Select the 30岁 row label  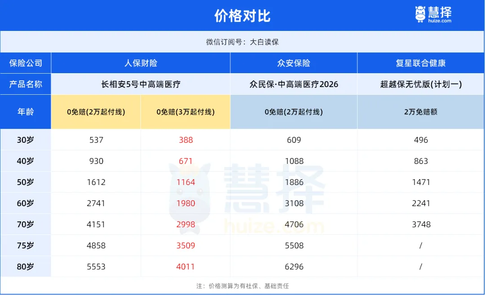pyautogui.click(x=26, y=140)
